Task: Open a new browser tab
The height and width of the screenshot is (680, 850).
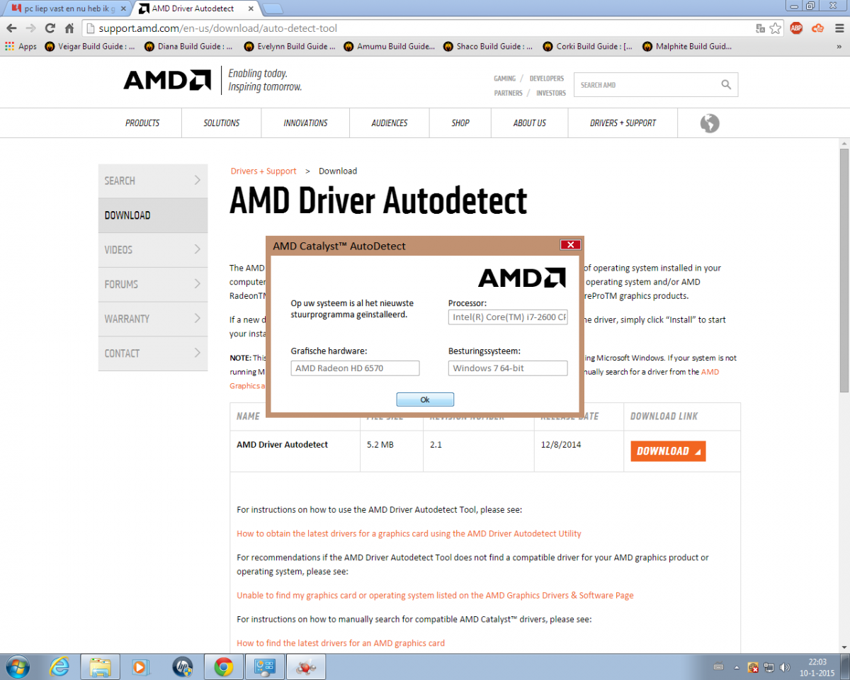Action: 273,9
